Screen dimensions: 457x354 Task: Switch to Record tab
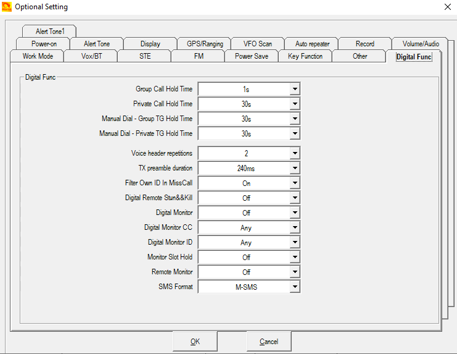tap(365, 44)
